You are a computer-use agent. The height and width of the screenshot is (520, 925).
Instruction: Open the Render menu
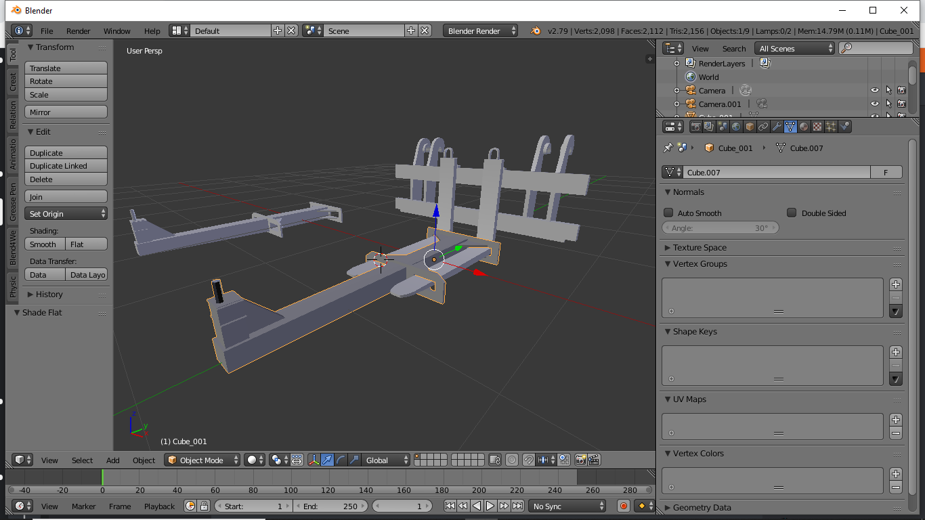coord(79,30)
